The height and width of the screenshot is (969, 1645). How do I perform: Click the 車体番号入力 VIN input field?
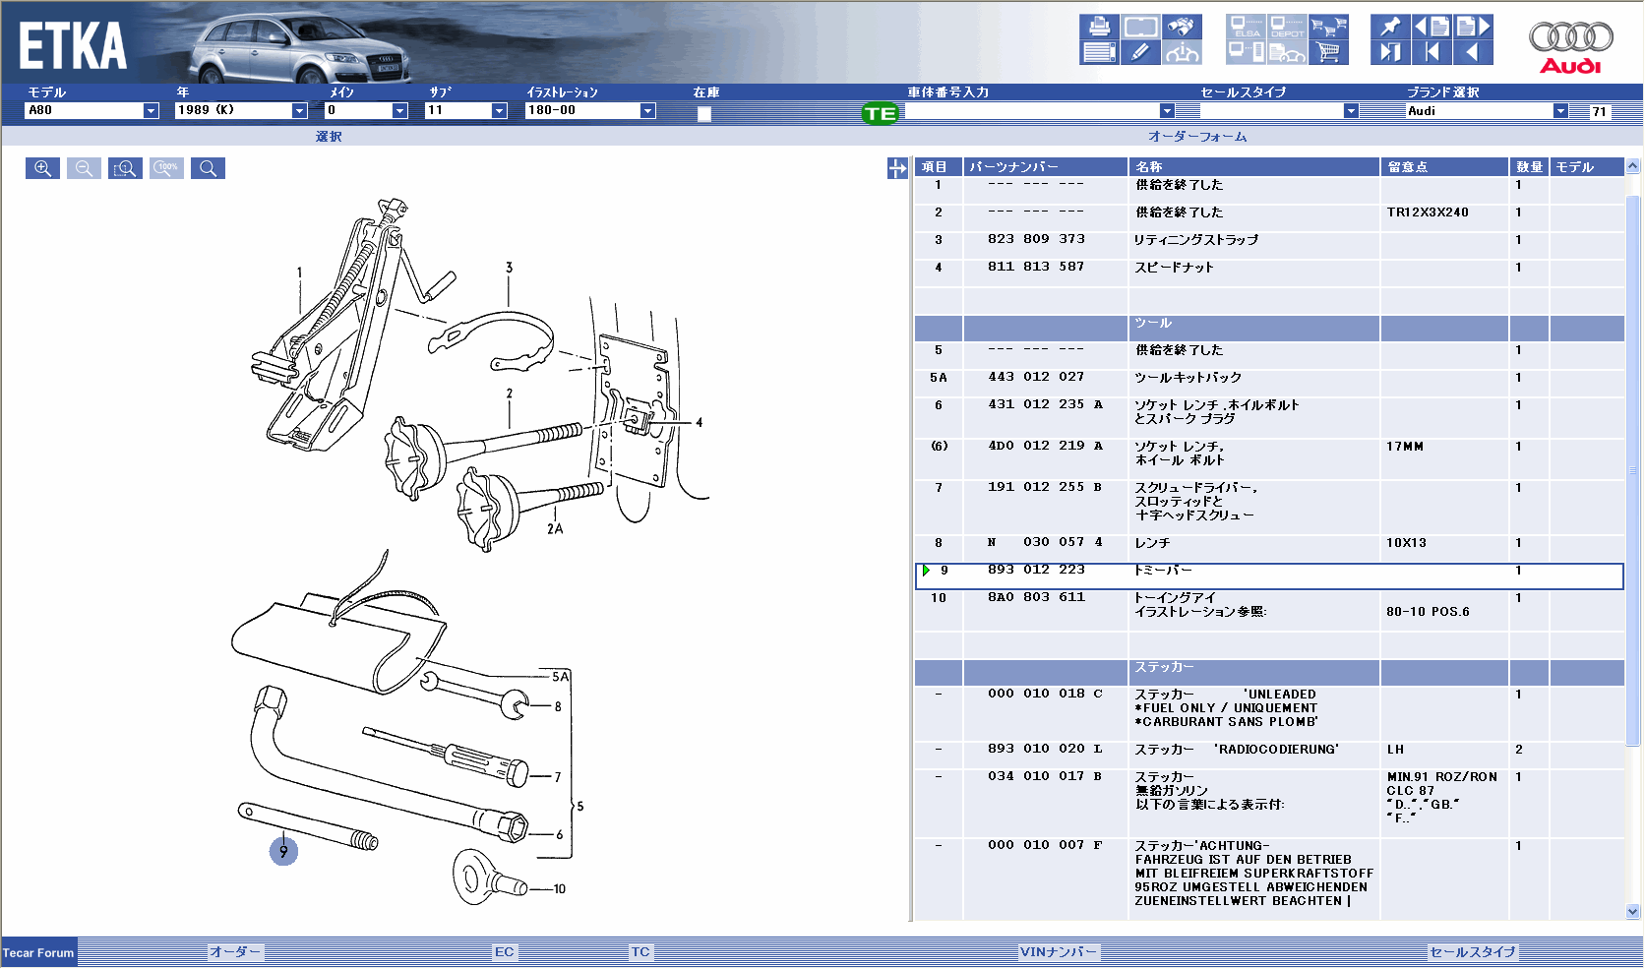(x=1032, y=111)
